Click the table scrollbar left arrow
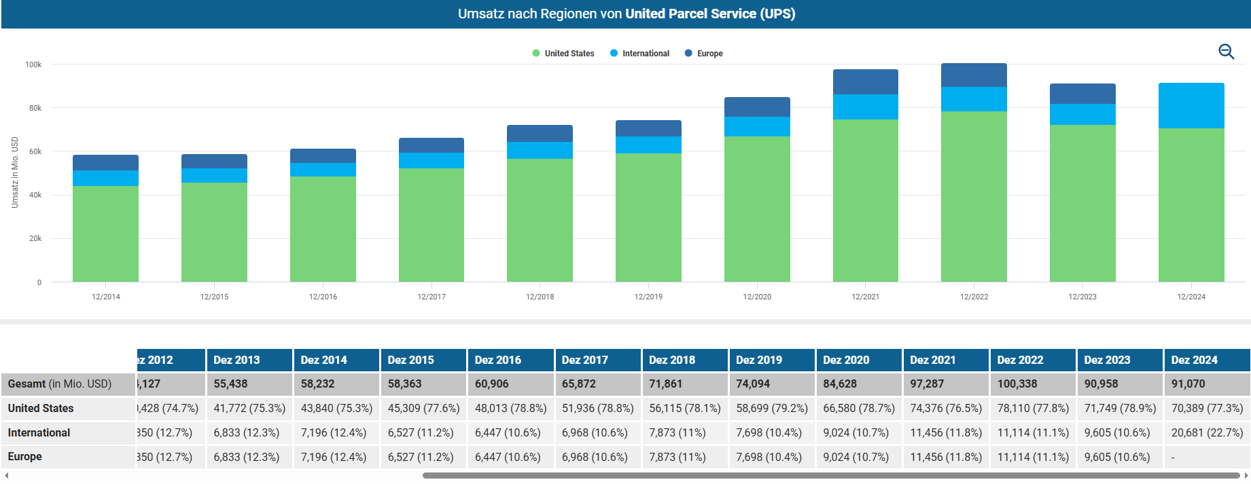Screen dimensions: 1251x484 tap(6, 476)
